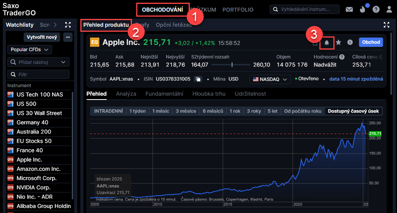Open Nio Inc. - ADR watchlist row
The width and height of the screenshot is (397, 213).
38,197
